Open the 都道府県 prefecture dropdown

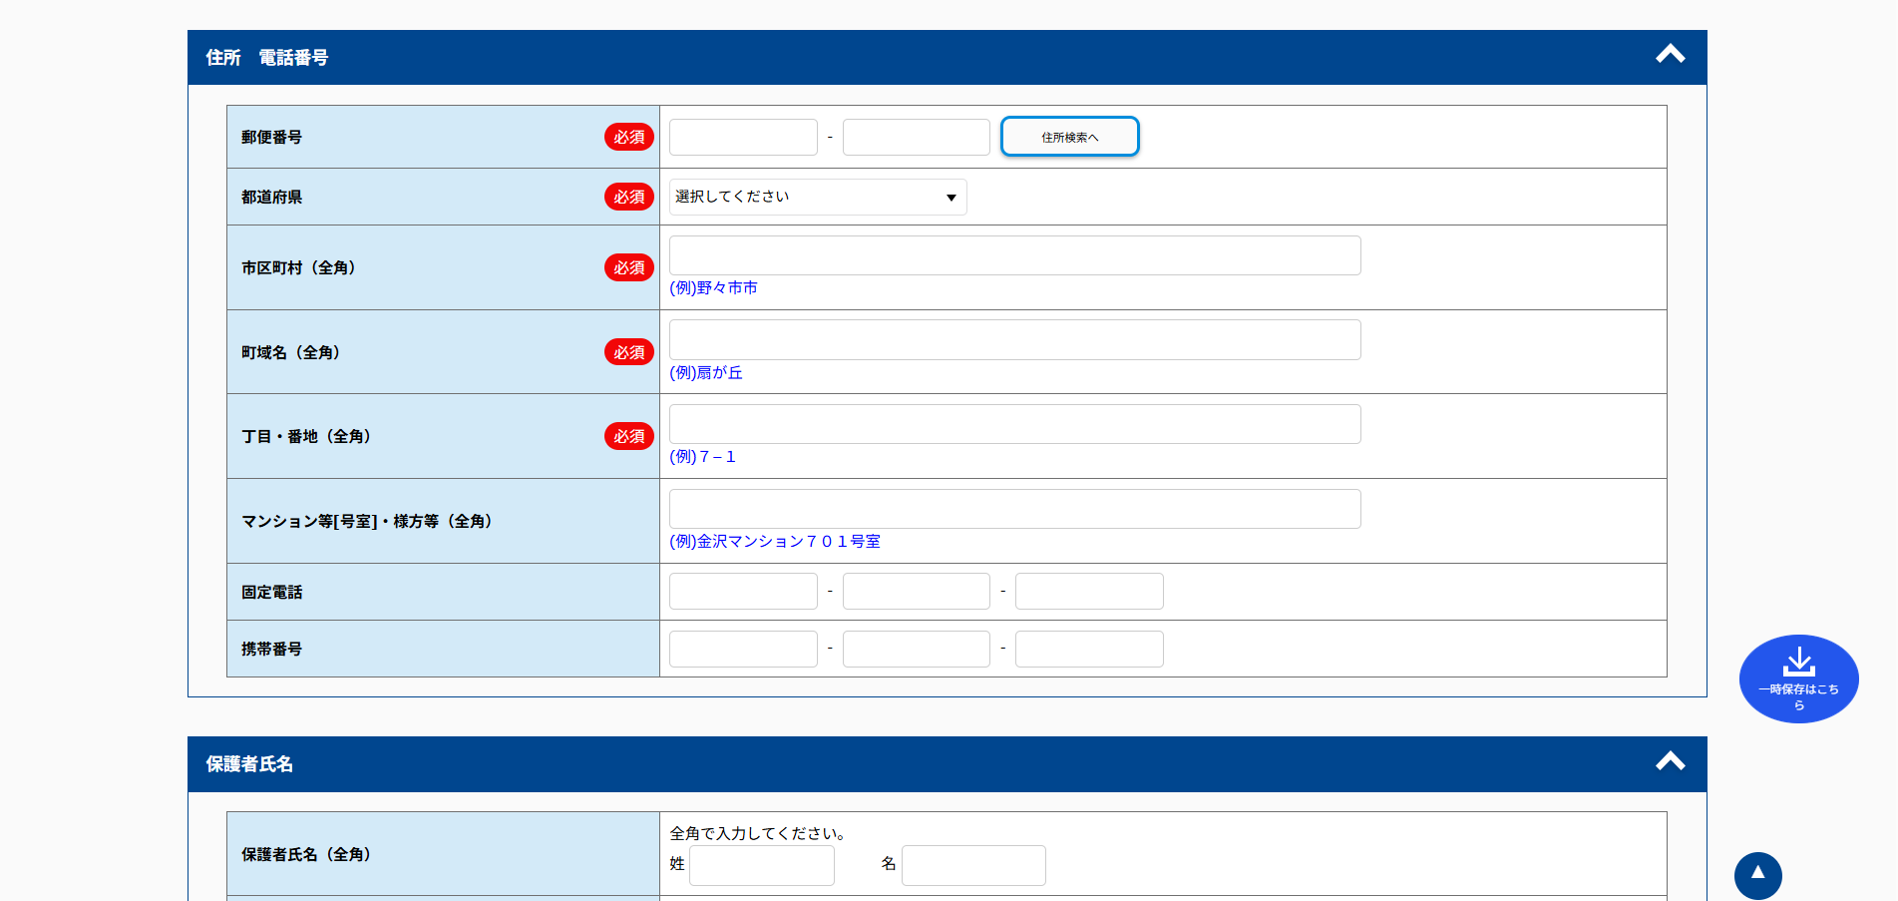pyautogui.click(x=818, y=198)
